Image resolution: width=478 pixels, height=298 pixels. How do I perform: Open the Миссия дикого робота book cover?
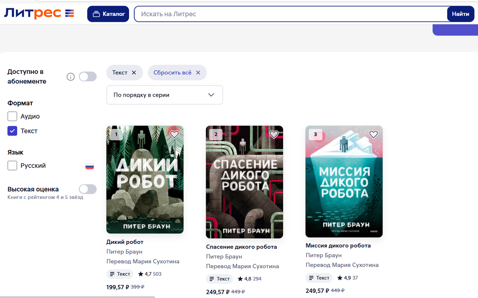344,181
